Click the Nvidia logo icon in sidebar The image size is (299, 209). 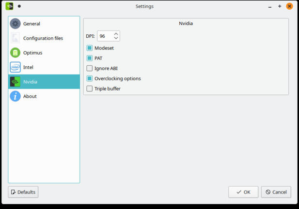tap(15, 82)
